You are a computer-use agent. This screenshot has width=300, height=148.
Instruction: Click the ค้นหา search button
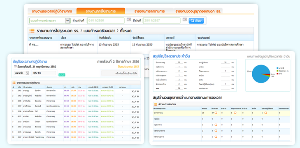(x=196, y=21)
